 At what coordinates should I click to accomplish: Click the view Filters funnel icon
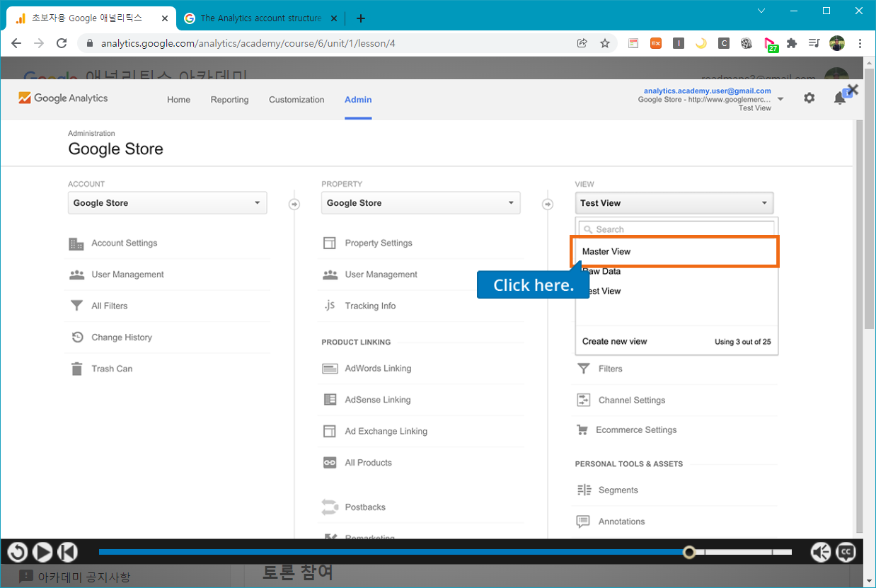(x=583, y=369)
